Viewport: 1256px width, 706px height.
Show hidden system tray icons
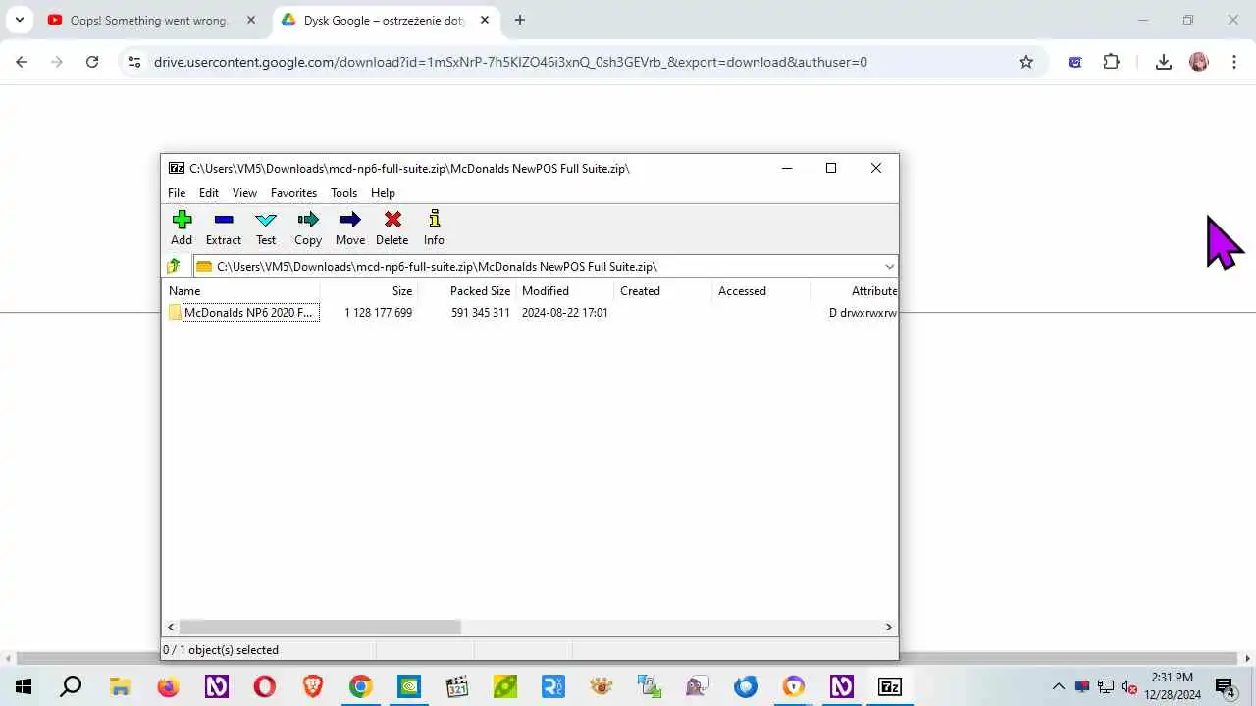pyautogui.click(x=1058, y=686)
